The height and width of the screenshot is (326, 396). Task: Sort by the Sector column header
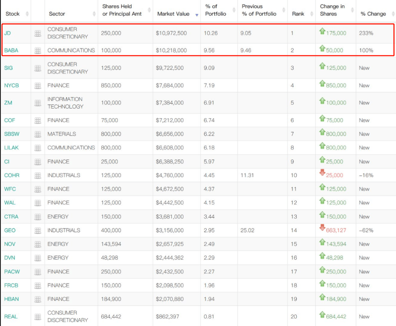click(x=57, y=14)
